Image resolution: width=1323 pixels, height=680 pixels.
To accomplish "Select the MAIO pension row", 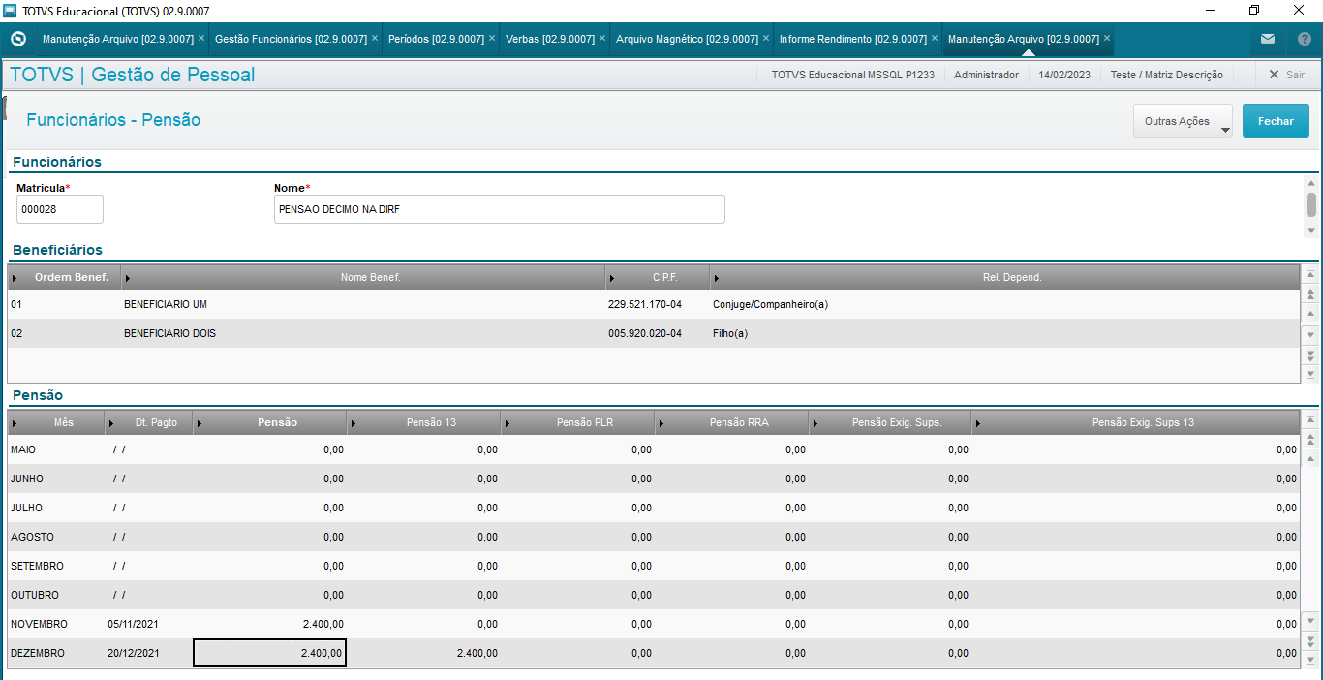I will click(654, 449).
